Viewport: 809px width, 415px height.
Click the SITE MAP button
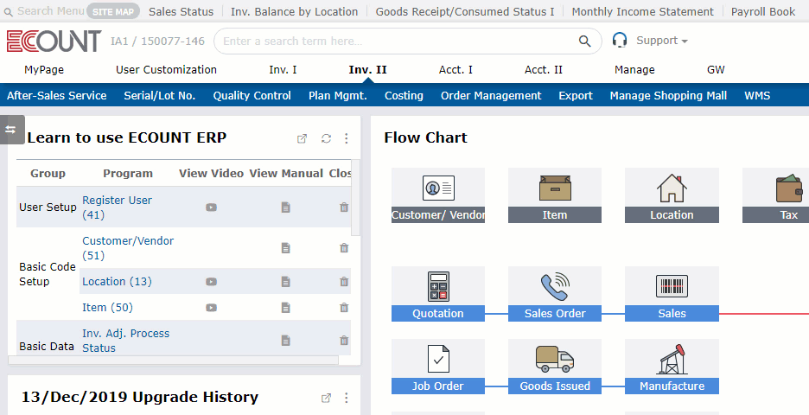pyautogui.click(x=112, y=11)
